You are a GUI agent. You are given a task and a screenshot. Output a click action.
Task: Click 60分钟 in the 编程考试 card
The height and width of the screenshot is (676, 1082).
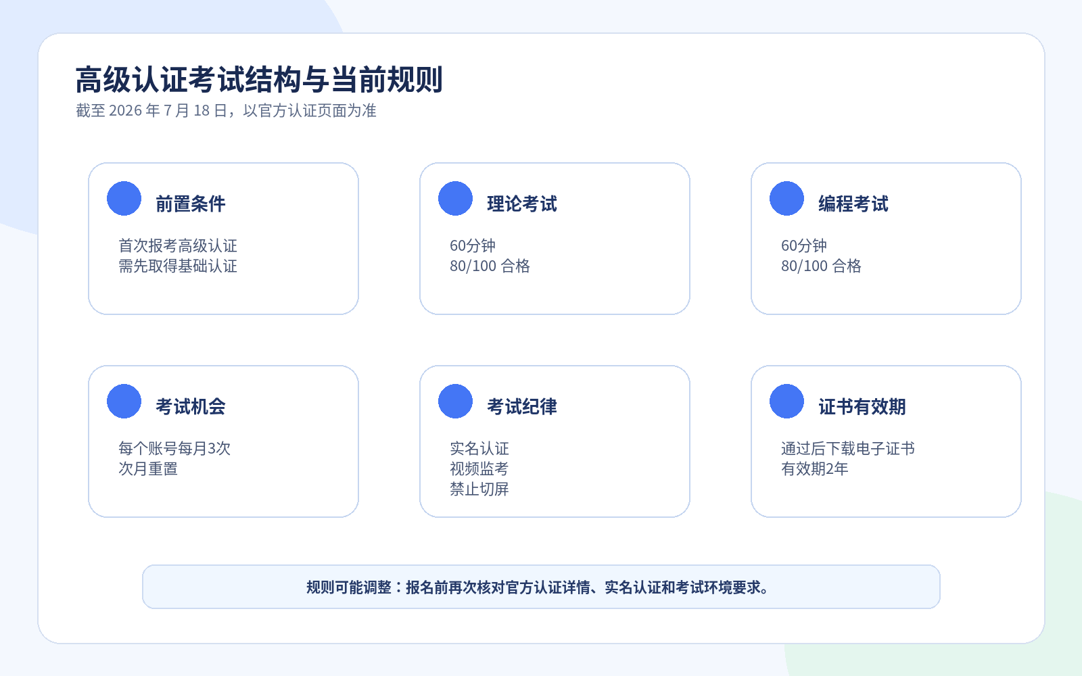(x=804, y=245)
